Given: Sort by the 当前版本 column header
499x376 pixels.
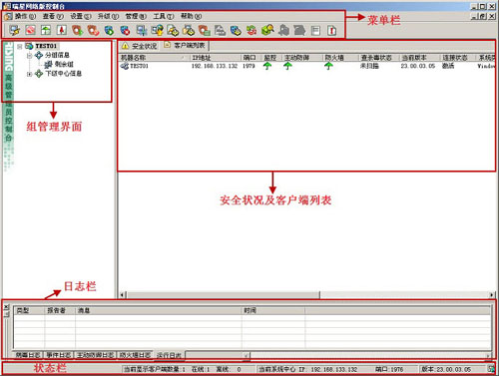Looking at the screenshot, I should point(420,58).
